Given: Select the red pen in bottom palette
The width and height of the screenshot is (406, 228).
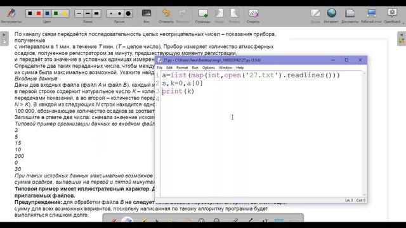Looking at the screenshot, I should point(114,220).
